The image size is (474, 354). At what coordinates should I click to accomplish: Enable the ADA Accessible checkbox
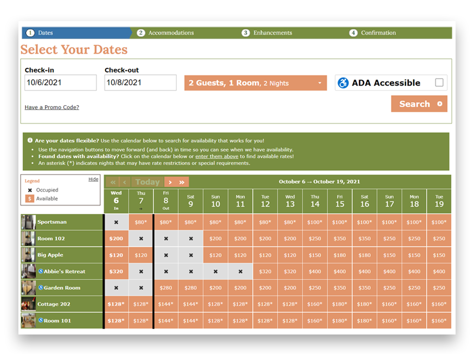(440, 82)
